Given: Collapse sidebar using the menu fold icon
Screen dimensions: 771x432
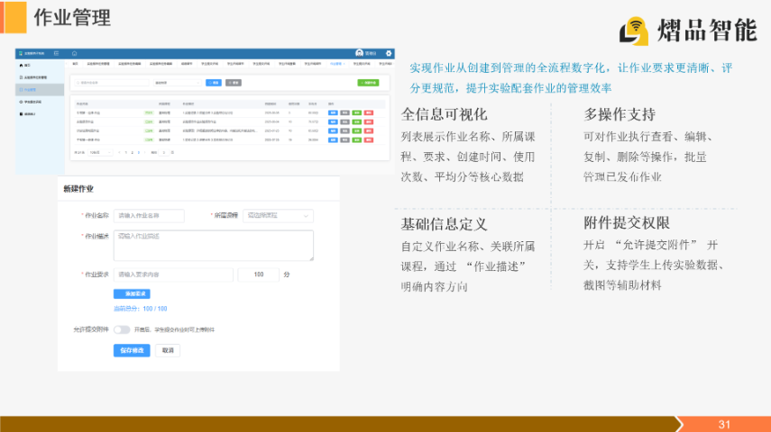Looking at the screenshot, I should pyautogui.click(x=56, y=53).
